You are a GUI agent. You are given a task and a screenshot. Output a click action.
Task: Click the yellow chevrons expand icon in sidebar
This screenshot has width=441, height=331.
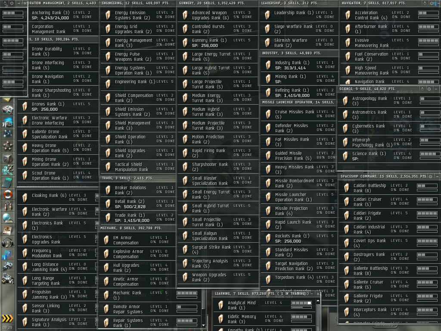8,319
